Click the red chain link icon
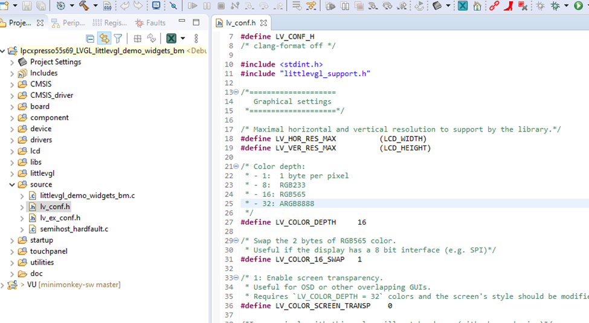The width and height of the screenshot is (589, 323). point(494,6)
